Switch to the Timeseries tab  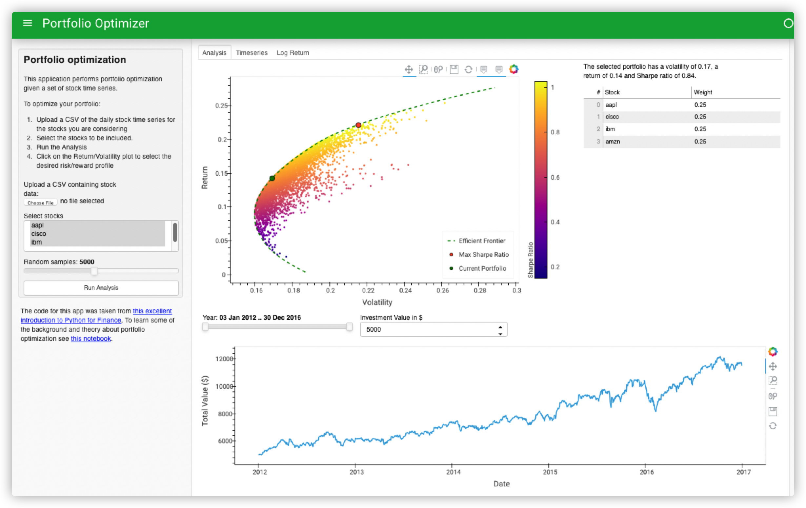coord(252,52)
